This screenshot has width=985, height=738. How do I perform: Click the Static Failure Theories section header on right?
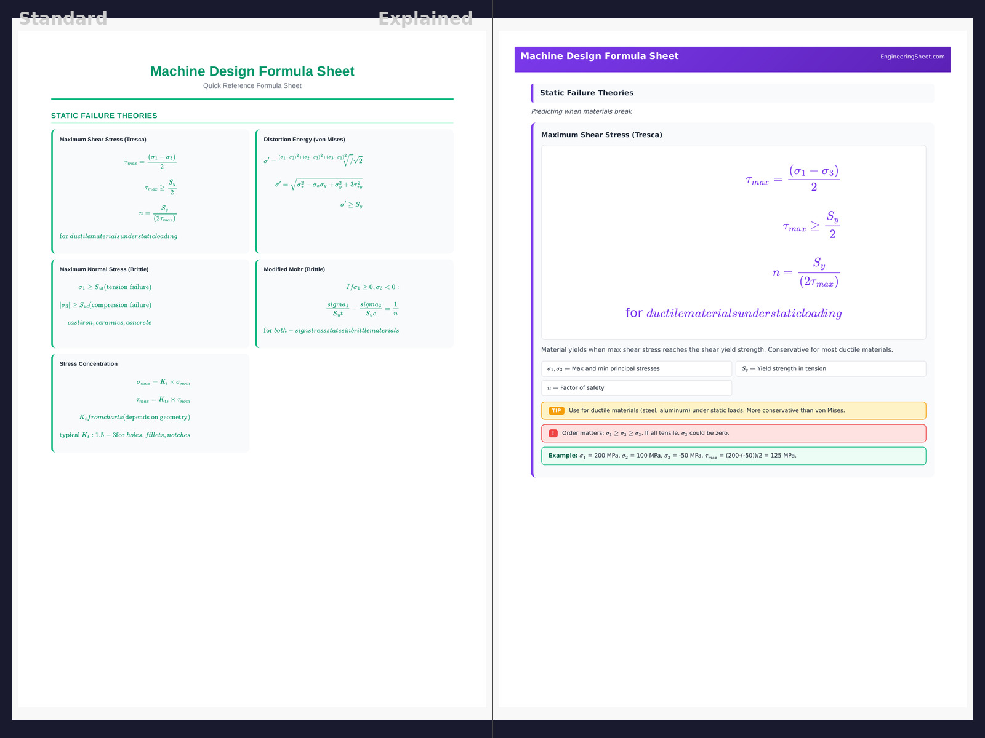click(586, 93)
